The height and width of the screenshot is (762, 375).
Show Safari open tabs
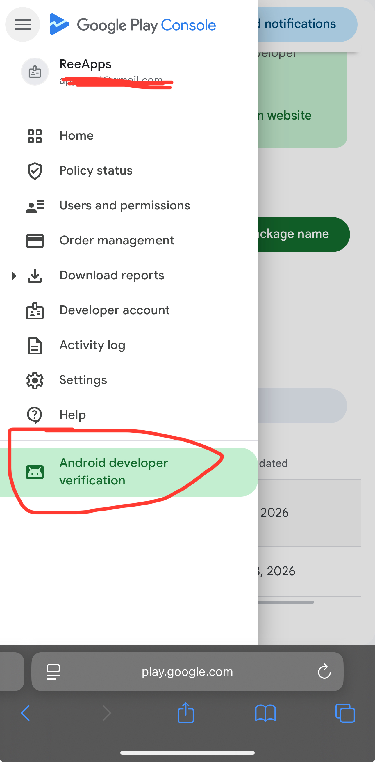[345, 713]
